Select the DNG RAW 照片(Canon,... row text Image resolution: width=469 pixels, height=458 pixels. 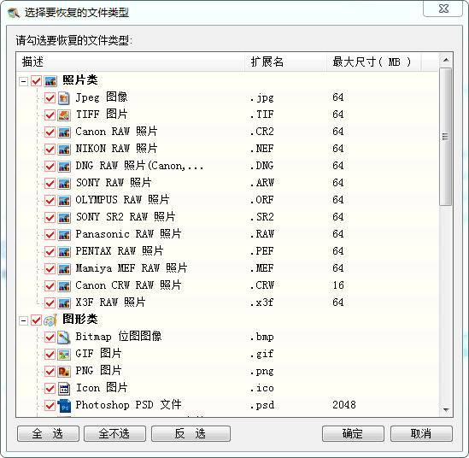pos(139,166)
